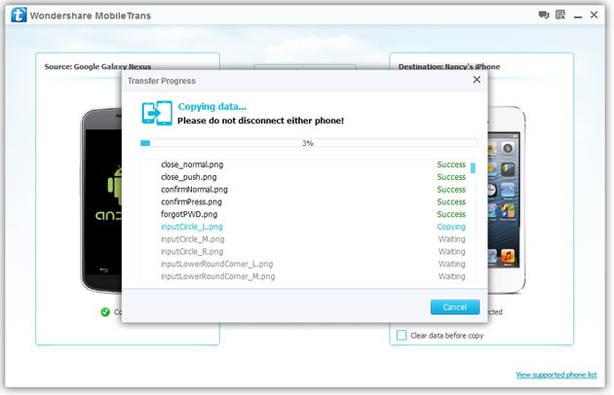Select forgotPWD.png row
The height and width of the screenshot is (395, 614).
[308, 214]
